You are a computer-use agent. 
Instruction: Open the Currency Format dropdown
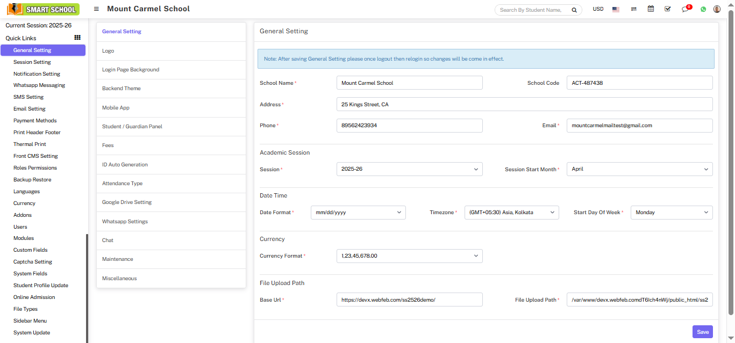point(409,256)
